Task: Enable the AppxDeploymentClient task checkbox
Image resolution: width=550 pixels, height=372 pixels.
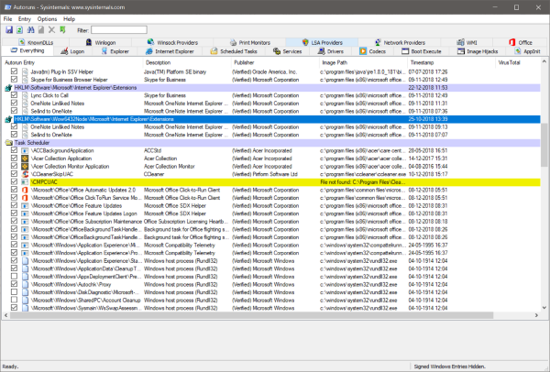Action: pyautogui.click(x=14, y=277)
